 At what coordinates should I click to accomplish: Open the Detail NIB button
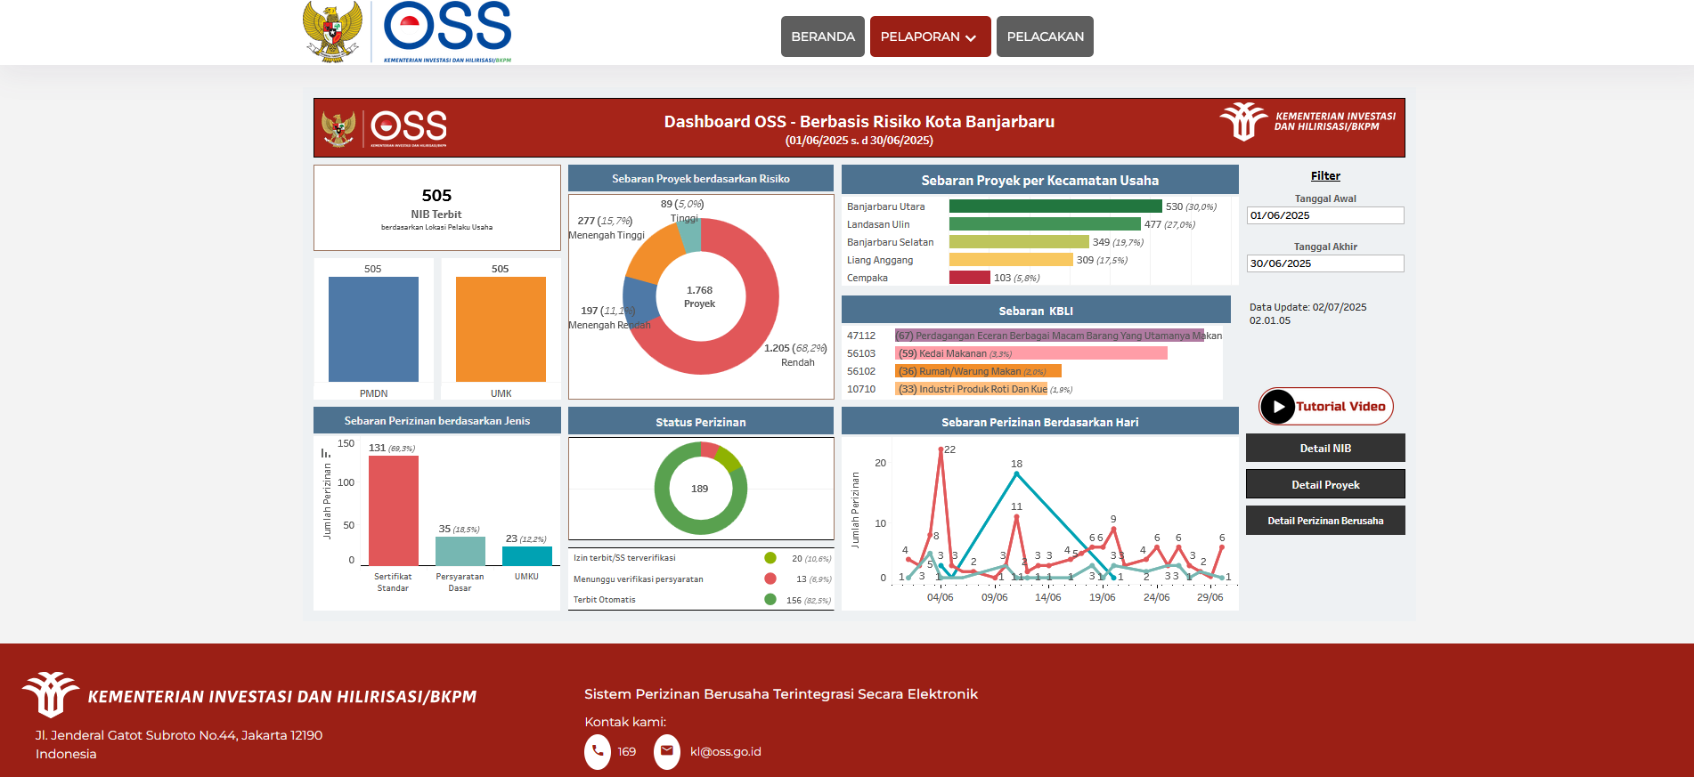click(1325, 448)
